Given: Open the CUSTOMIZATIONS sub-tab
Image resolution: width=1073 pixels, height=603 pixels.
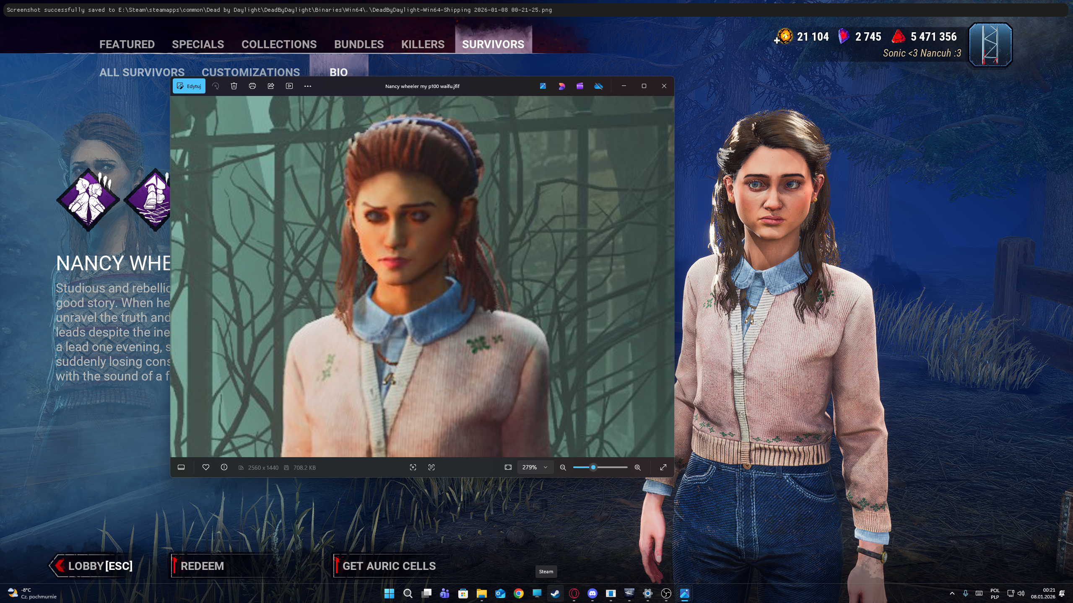Looking at the screenshot, I should [x=251, y=72].
